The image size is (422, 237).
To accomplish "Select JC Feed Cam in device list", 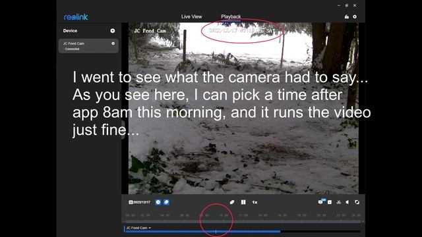I will click(x=88, y=46).
